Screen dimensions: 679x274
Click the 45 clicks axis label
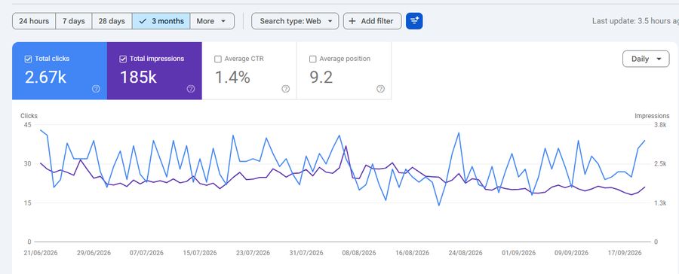tap(28, 125)
